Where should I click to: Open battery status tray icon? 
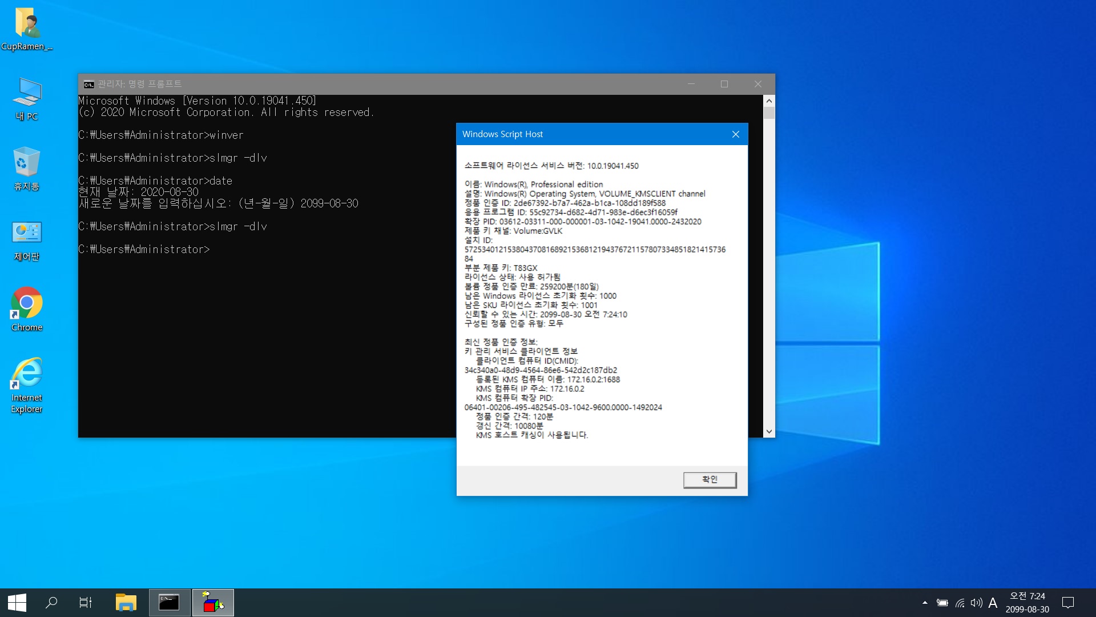point(942,603)
